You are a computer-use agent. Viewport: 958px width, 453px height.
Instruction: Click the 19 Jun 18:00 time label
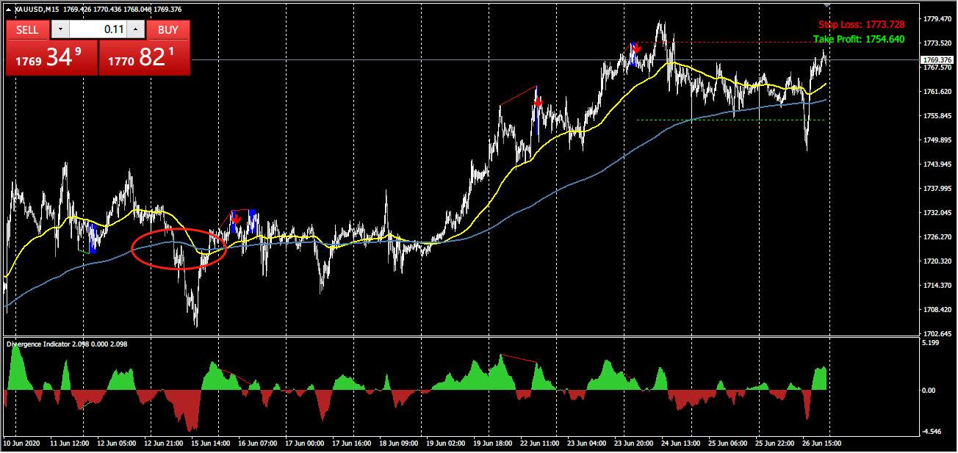493,444
